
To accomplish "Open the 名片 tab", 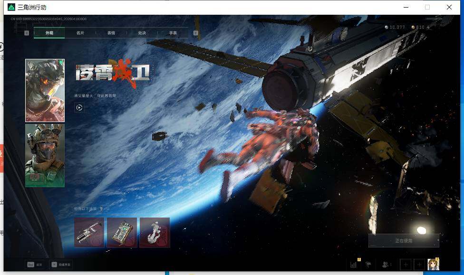I will (80, 33).
